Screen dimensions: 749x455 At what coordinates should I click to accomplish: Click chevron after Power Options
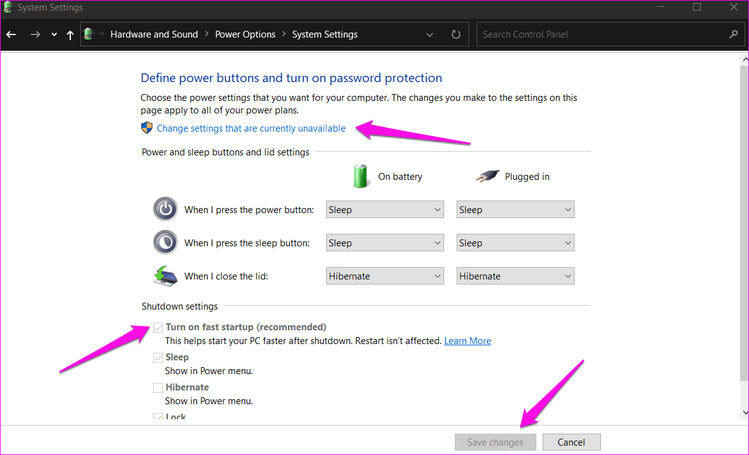click(284, 34)
